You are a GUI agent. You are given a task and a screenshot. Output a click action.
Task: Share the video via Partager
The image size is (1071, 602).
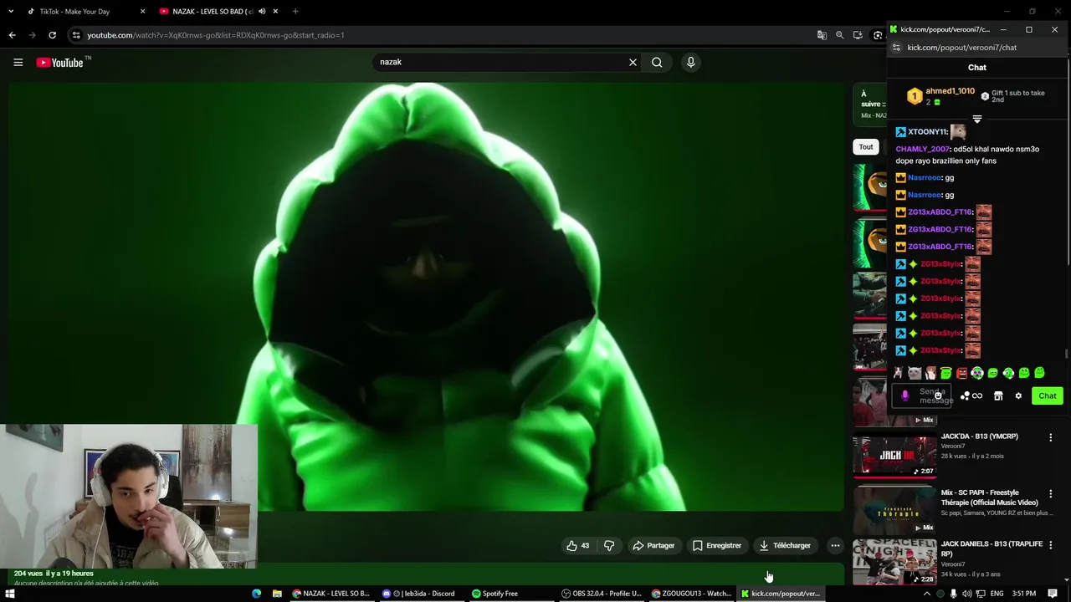pyautogui.click(x=653, y=545)
